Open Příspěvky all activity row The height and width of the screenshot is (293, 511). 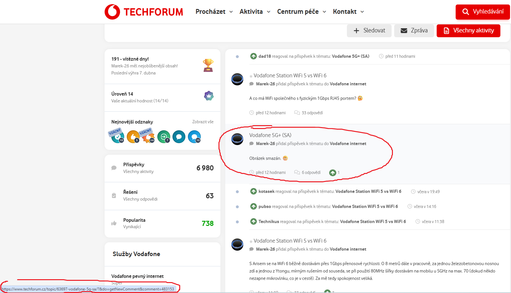(163, 168)
